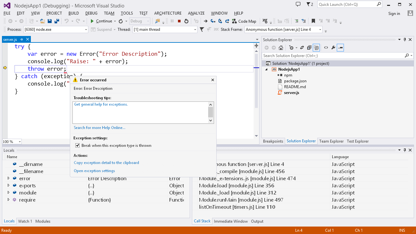Click the troubleshooting tips scrollbar thumb

[x=210, y=112]
